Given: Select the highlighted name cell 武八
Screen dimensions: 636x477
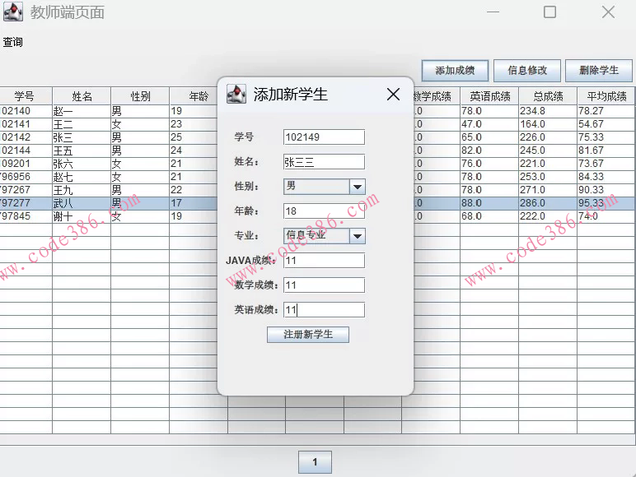Looking at the screenshot, I should tap(82, 203).
